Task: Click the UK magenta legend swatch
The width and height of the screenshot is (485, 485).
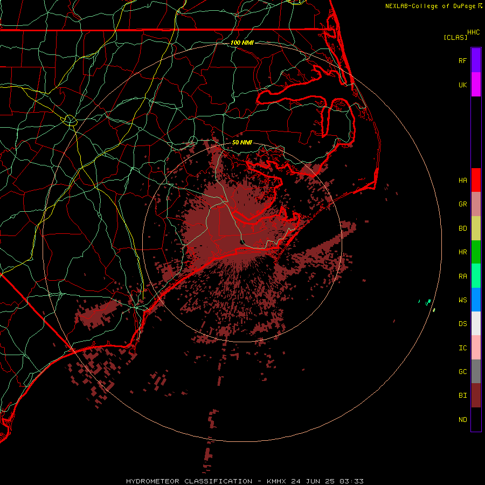Action: 476,85
